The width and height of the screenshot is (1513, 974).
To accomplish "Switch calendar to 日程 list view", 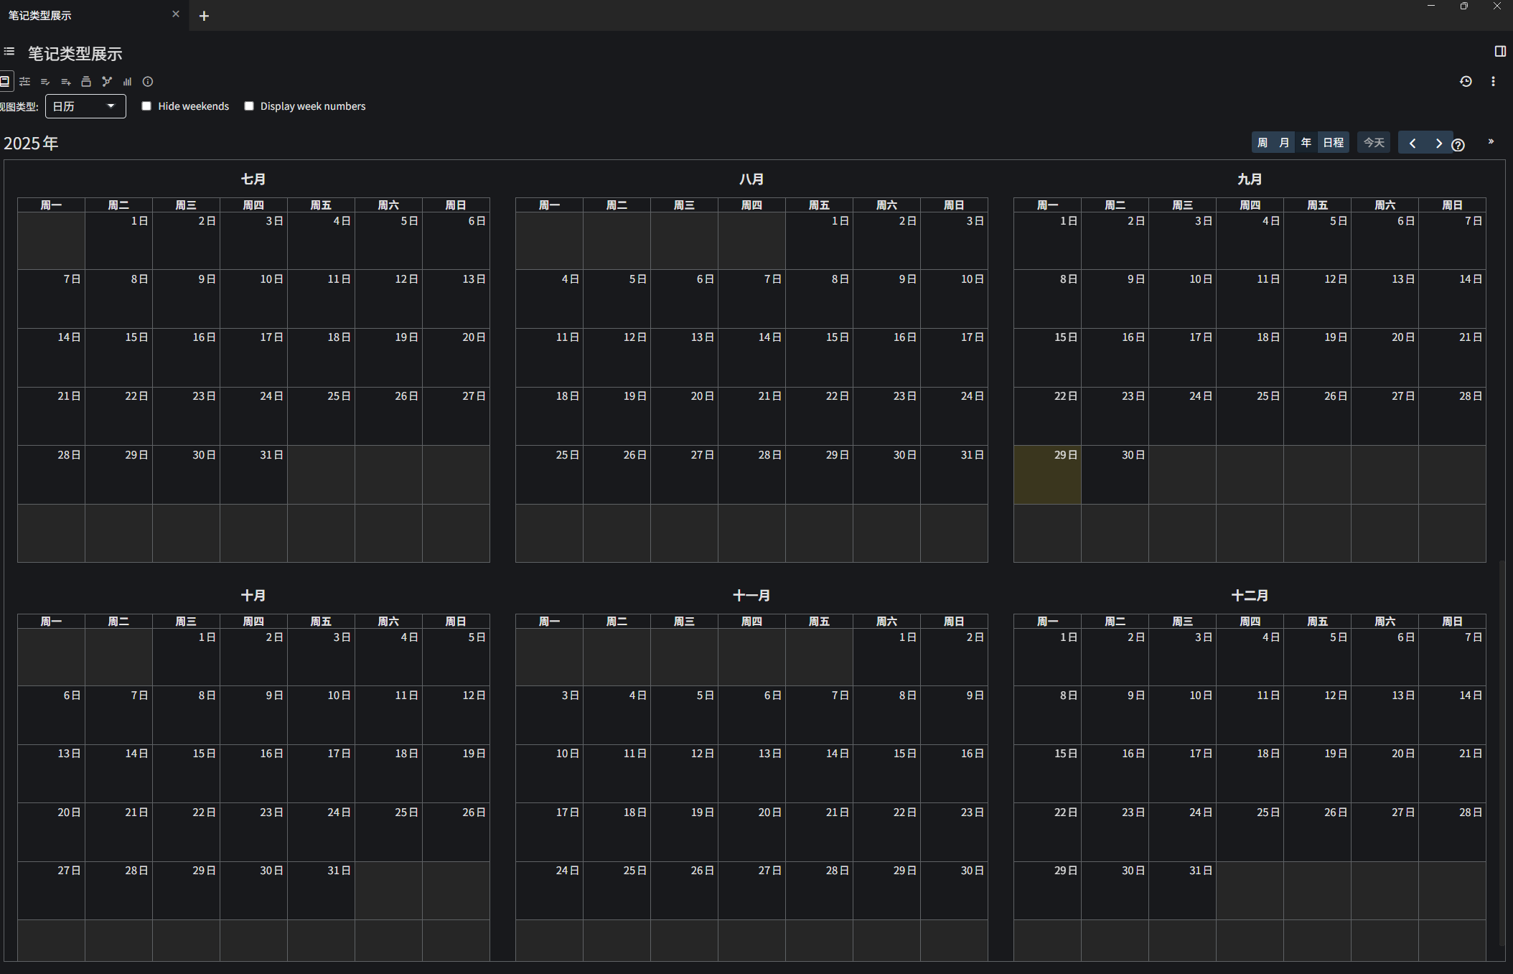I will point(1333,143).
